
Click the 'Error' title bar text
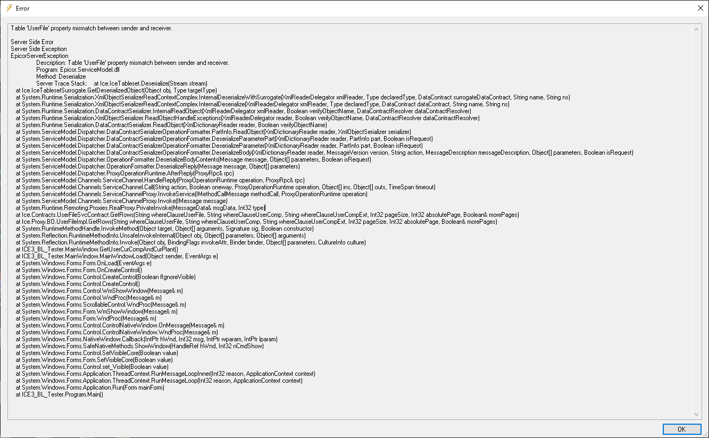tap(23, 9)
